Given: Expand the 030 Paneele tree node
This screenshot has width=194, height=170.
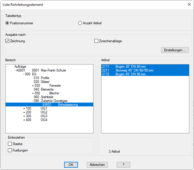Looking at the screenshot, I should point(33,86).
